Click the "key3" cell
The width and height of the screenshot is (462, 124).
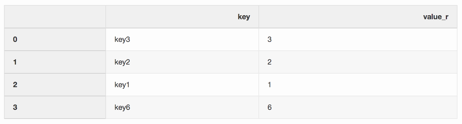[122, 40]
